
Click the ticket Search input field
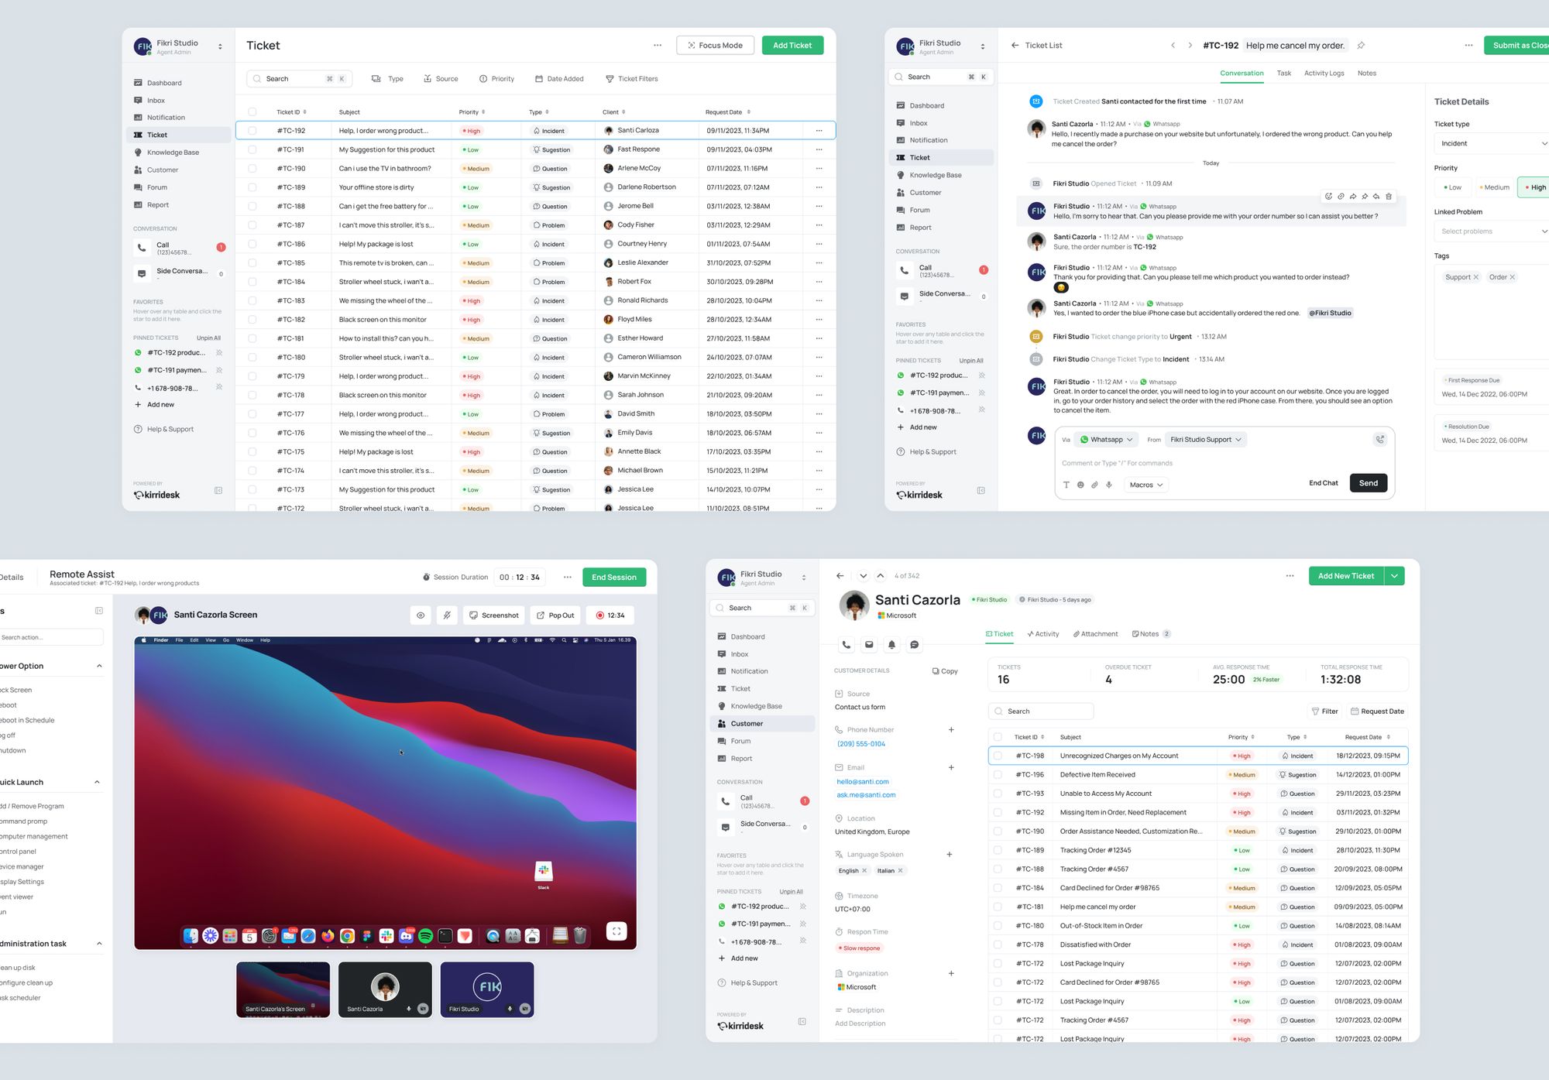(x=298, y=78)
